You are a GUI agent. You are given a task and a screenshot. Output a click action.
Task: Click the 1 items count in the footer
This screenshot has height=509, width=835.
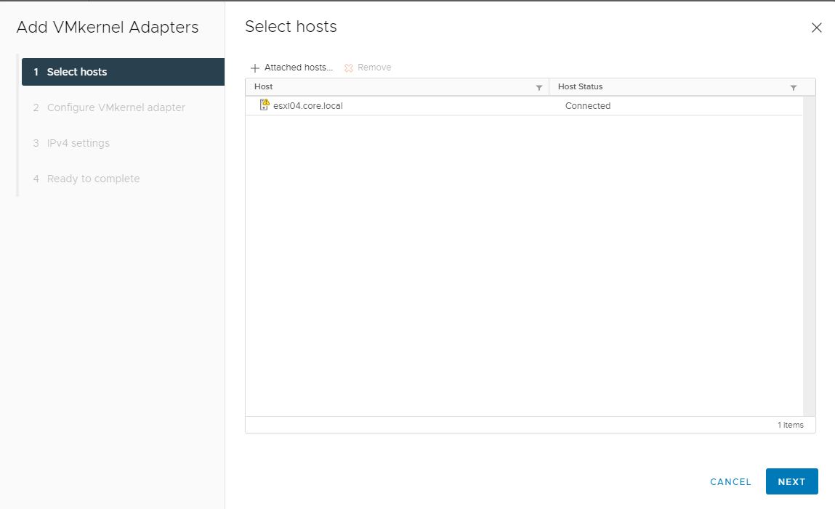(790, 425)
